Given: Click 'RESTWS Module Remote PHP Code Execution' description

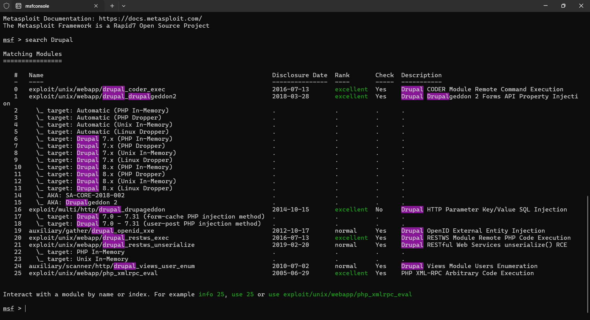Looking at the screenshot, I should pos(499,238).
